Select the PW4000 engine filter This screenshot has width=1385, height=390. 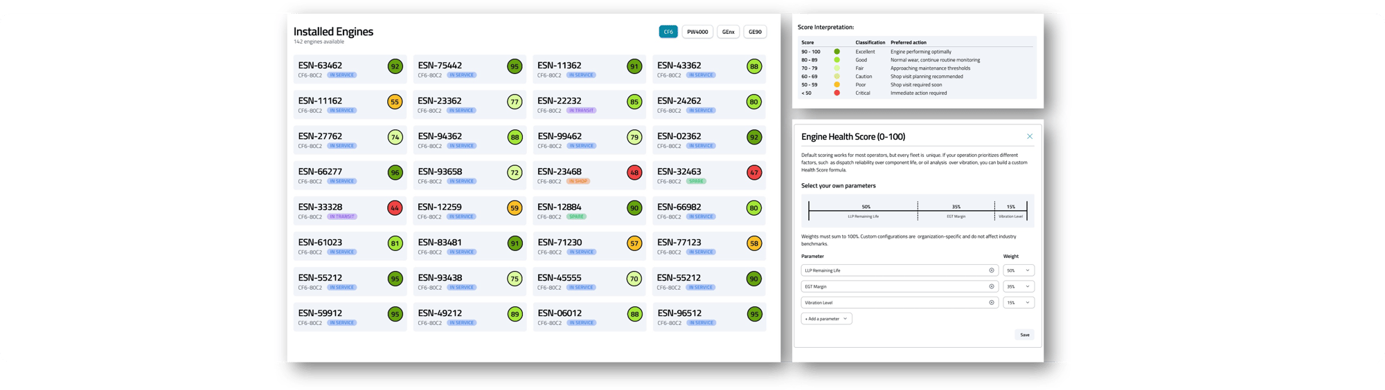tap(697, 32)
